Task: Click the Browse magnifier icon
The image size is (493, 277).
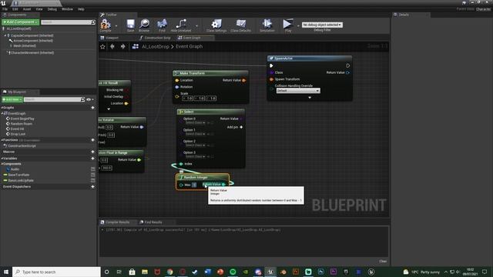Action: 144,25
